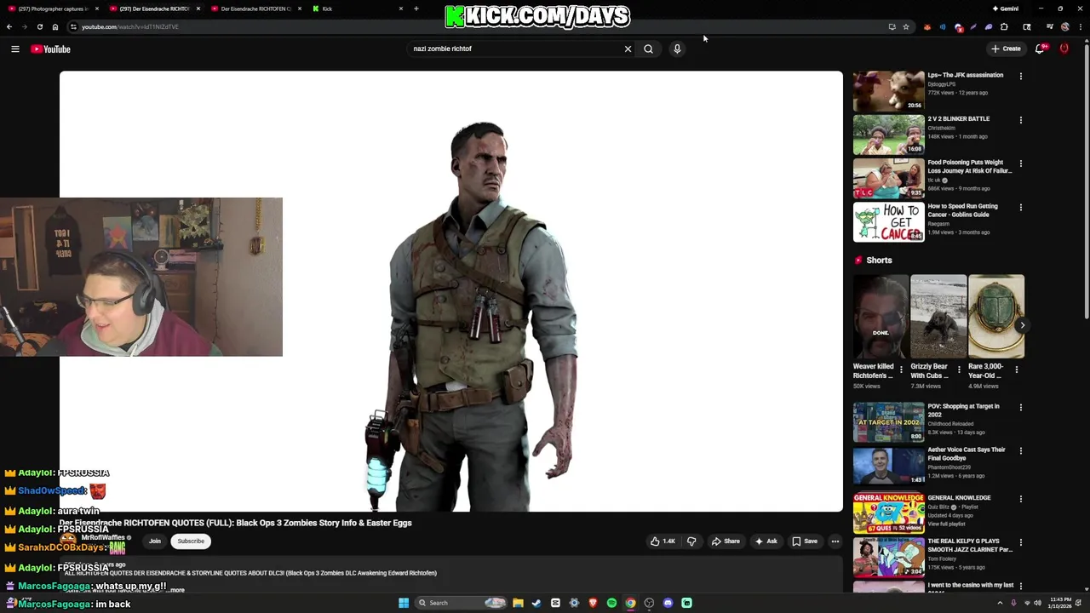
Task: Open Brave browser from taskbar
Action: pos(593,603)
